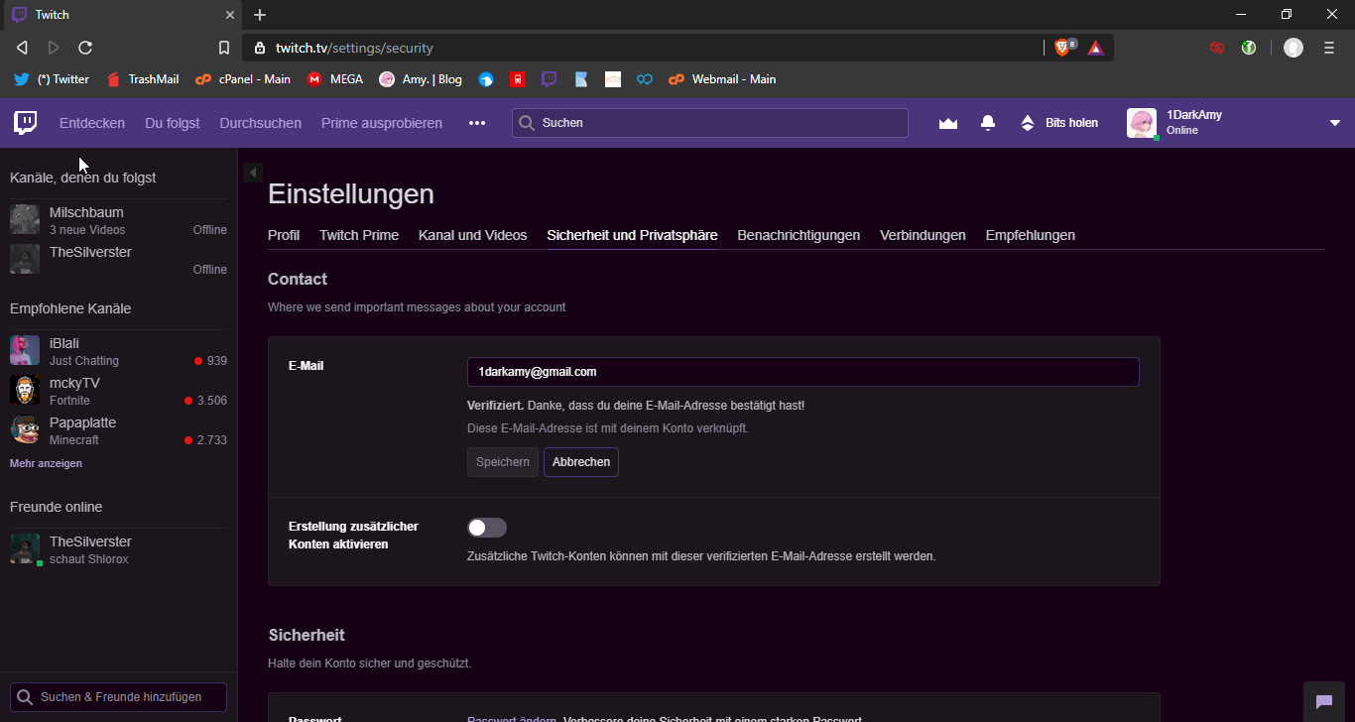The height and width of the screenshot is (722, 1355).
Task: Open the chat bubble in the bottom corner
Action: 1323,700
